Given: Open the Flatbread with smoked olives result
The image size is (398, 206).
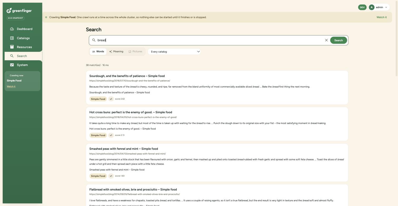Looking at the screenshot, I should 133,189.
